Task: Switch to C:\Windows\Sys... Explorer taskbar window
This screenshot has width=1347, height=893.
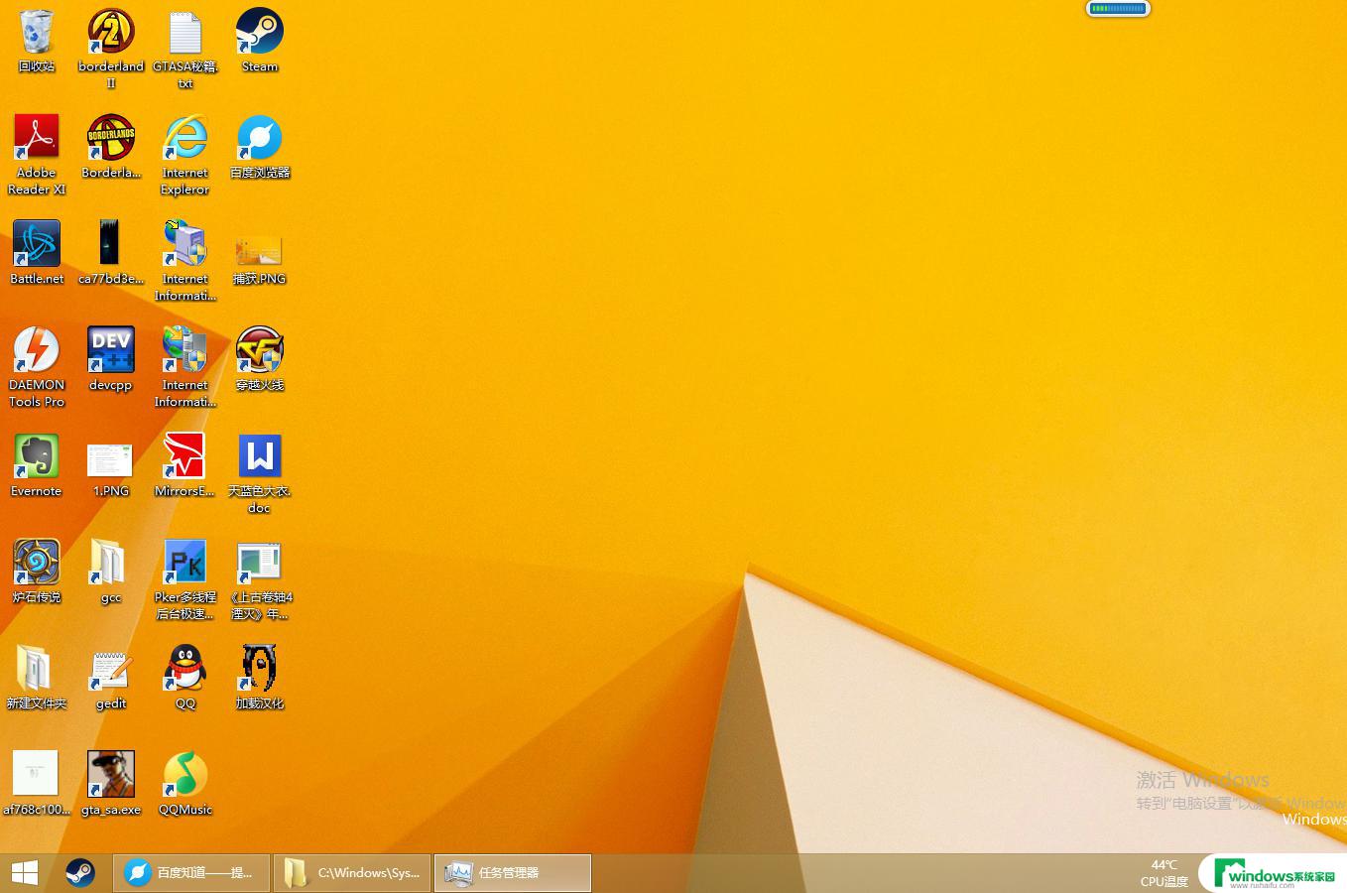Action: click(352, 873)
